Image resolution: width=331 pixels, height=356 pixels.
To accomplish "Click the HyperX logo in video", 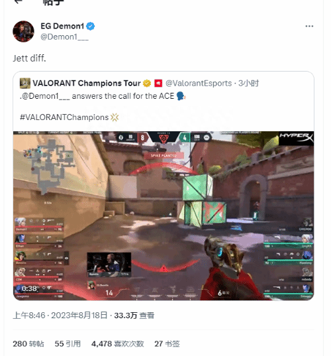I will (x=296, y=137).
